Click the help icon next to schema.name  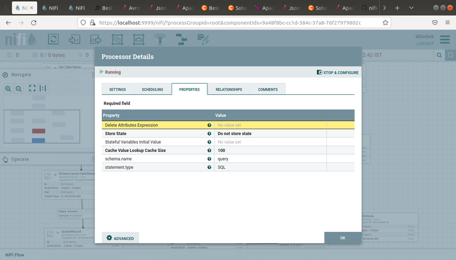[210, 159]
